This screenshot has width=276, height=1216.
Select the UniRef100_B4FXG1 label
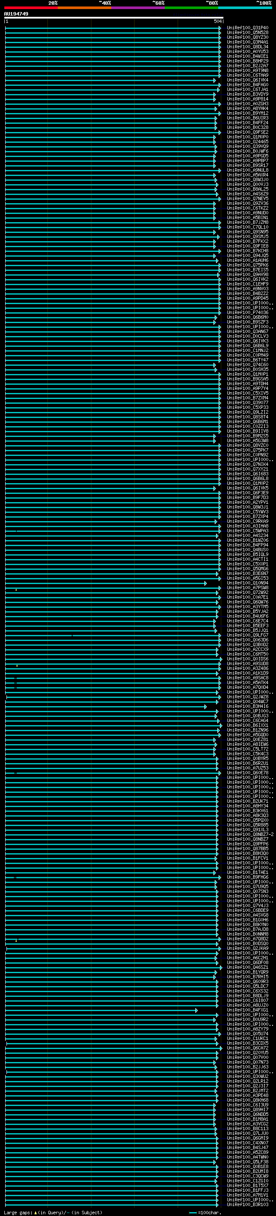point(247,1010)
